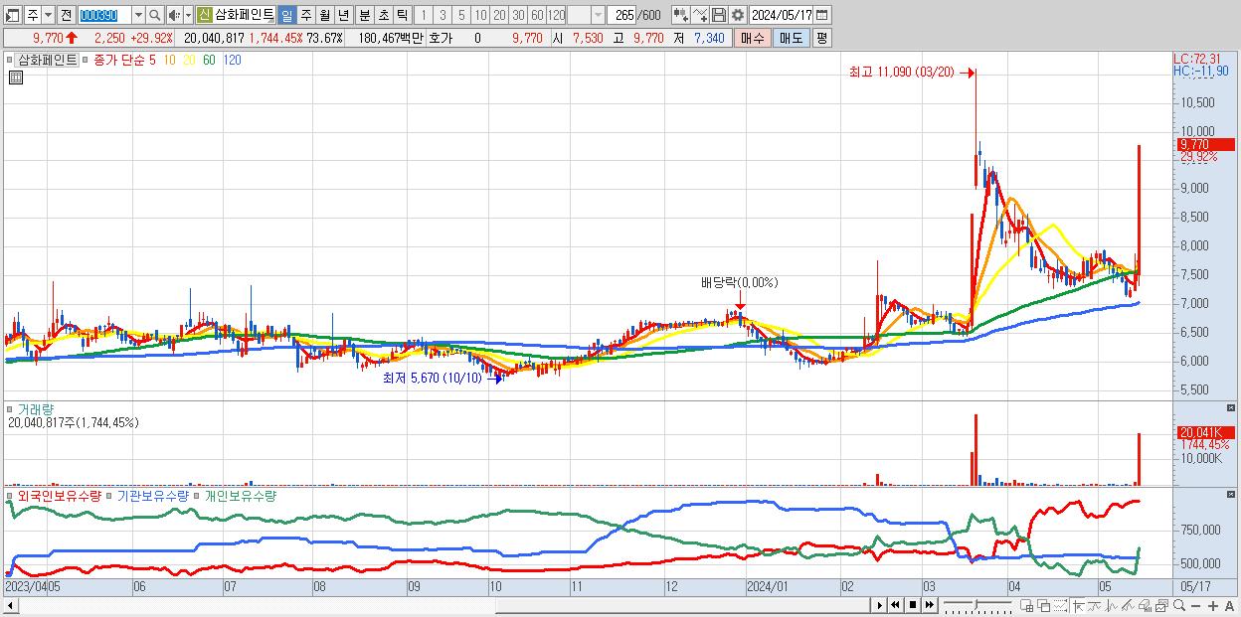Click grid icon under 삼화페인트 chart label

click(x=15, y=78)
